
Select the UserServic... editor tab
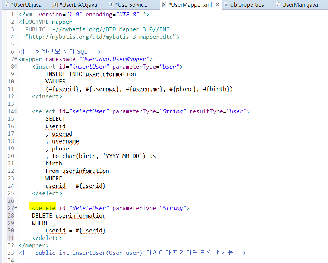(128, 4)
